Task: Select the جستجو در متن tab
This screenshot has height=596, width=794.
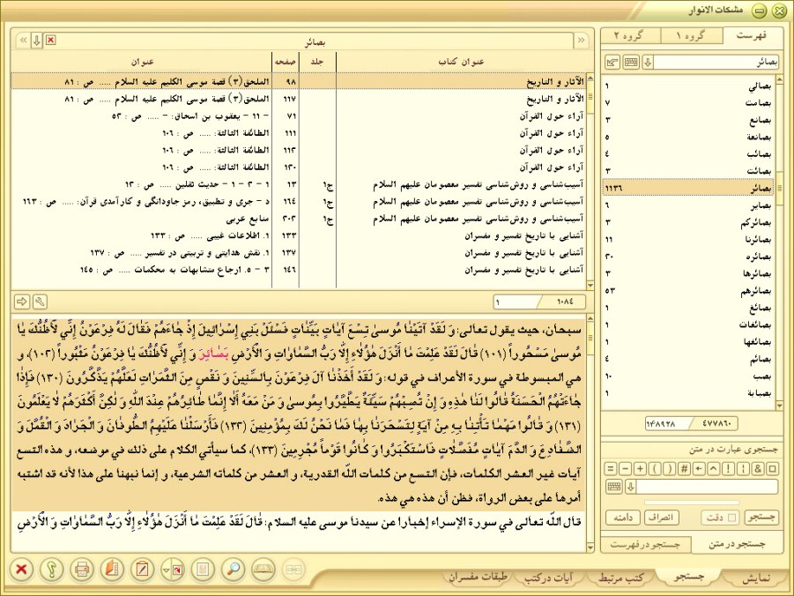Action: (738, 544)
